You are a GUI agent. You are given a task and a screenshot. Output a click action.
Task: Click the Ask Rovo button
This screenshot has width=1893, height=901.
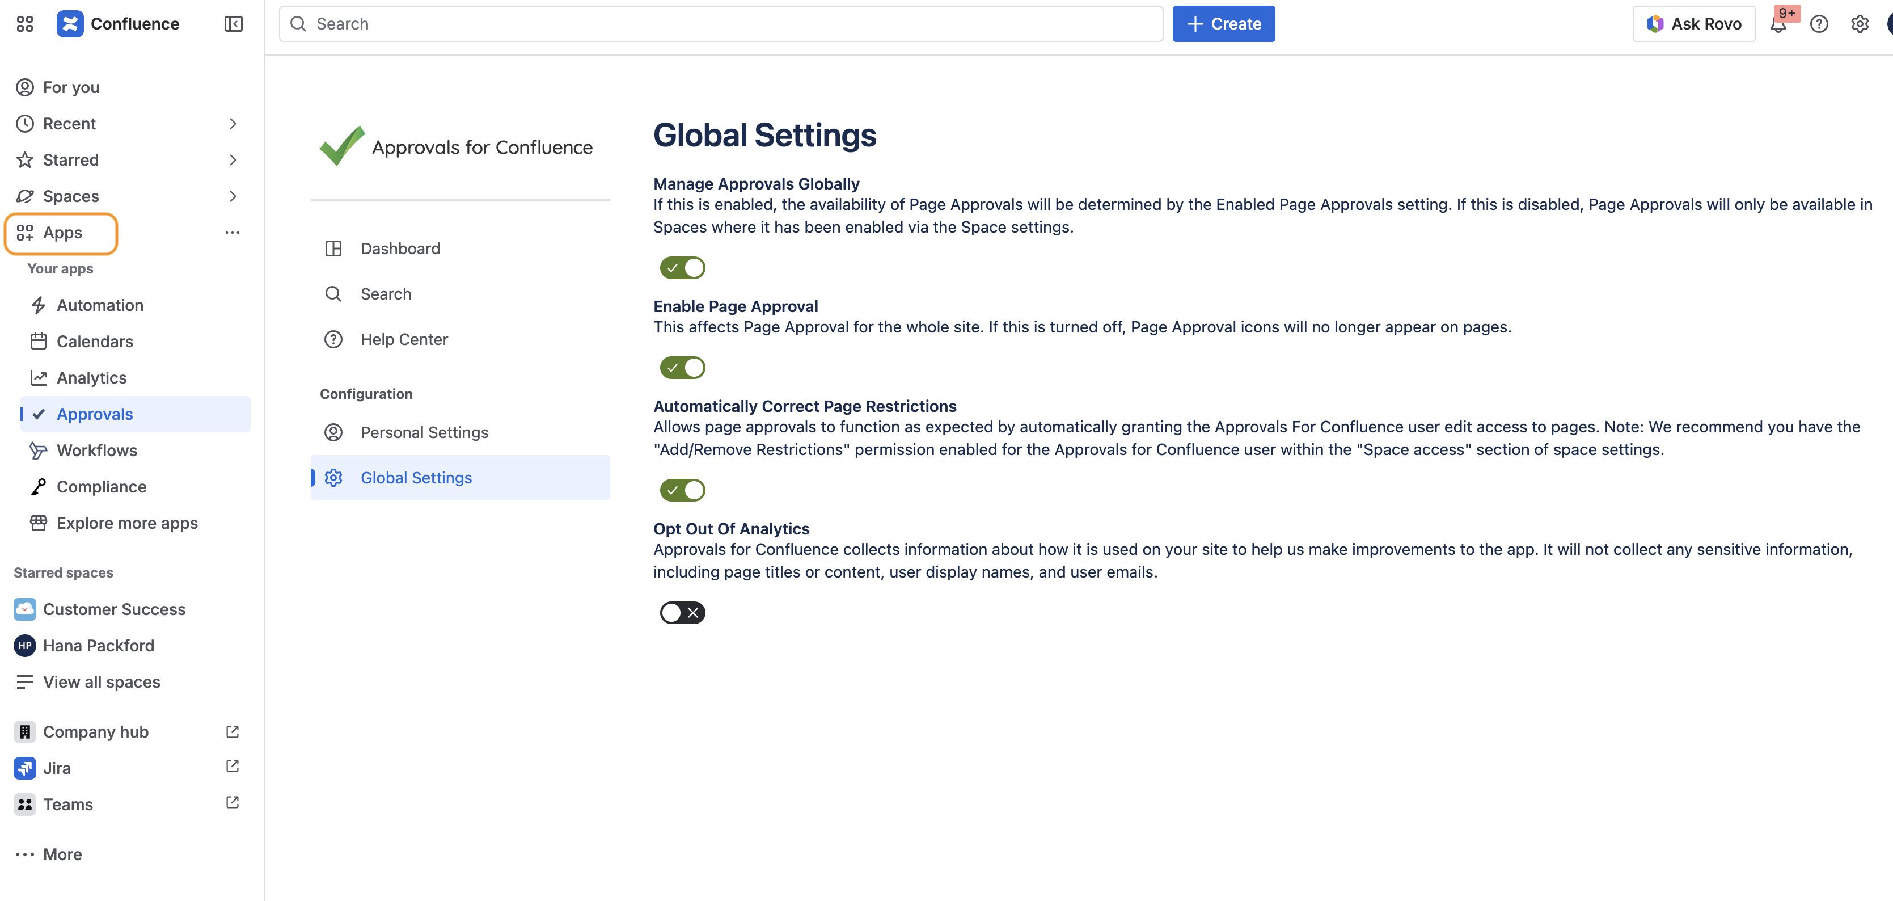click(1693, 24)
